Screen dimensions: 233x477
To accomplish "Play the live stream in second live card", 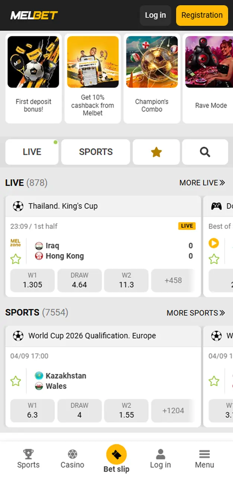I will [214, 243].
